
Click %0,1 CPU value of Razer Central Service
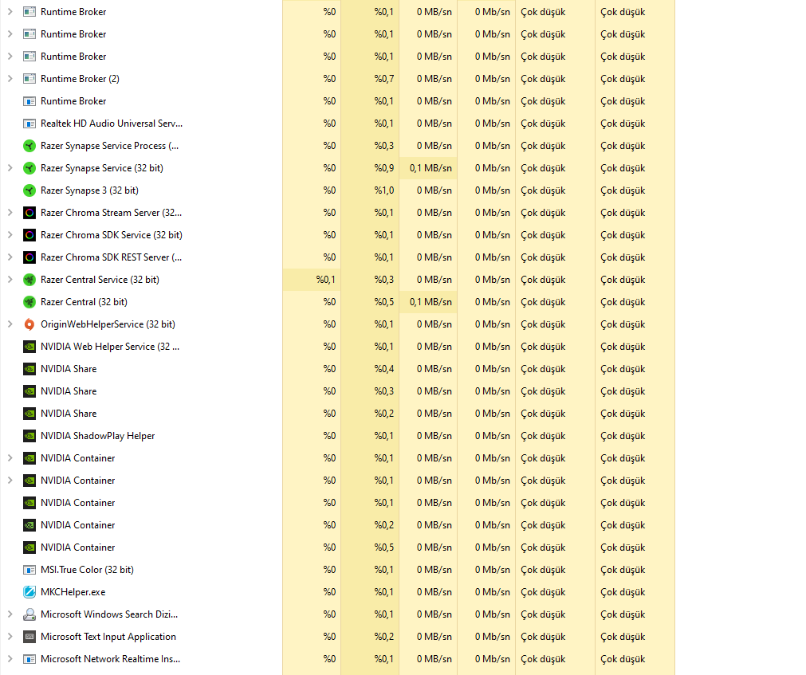326,280
